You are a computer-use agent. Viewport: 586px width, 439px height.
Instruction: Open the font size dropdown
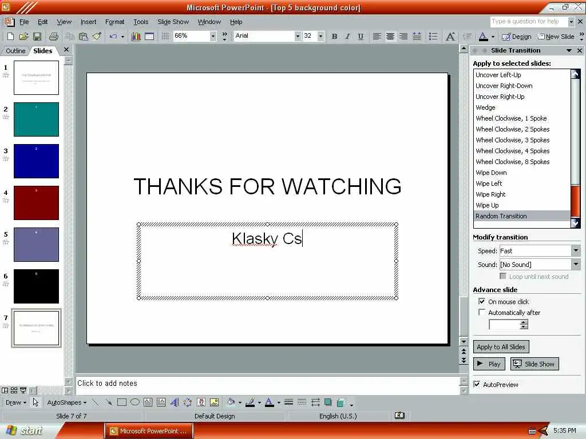320,36
